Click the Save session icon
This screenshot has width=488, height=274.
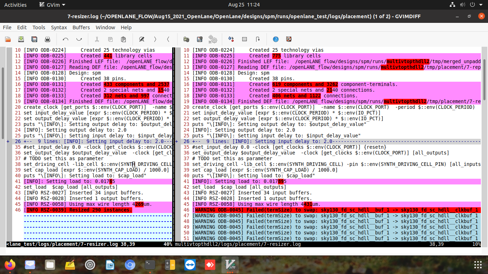200,39
